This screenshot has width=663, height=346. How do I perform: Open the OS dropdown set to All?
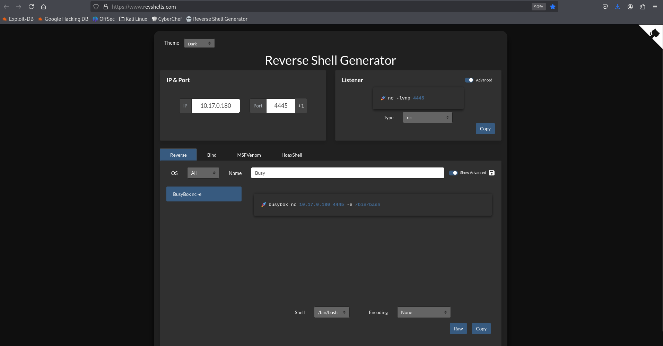pos(203,173)
